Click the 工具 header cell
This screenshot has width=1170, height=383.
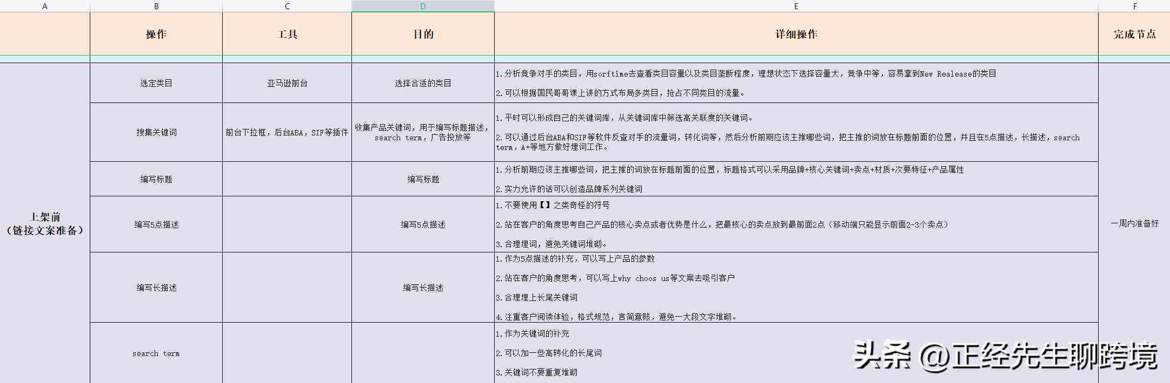287,34
